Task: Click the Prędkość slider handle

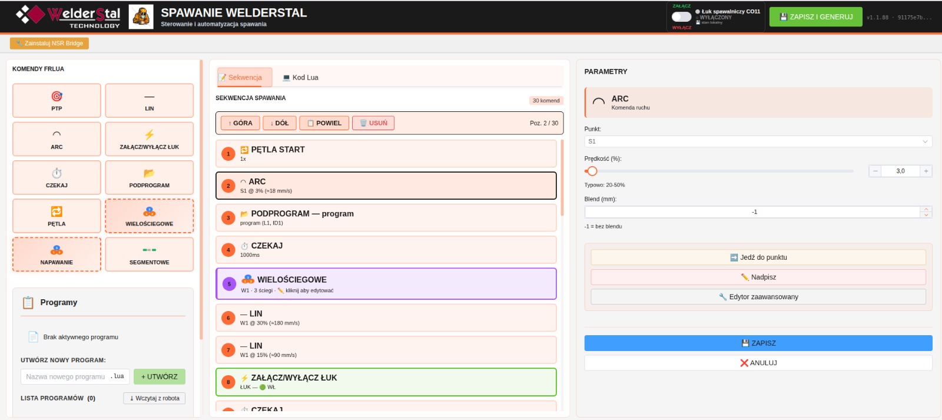Action: point(592,171)
